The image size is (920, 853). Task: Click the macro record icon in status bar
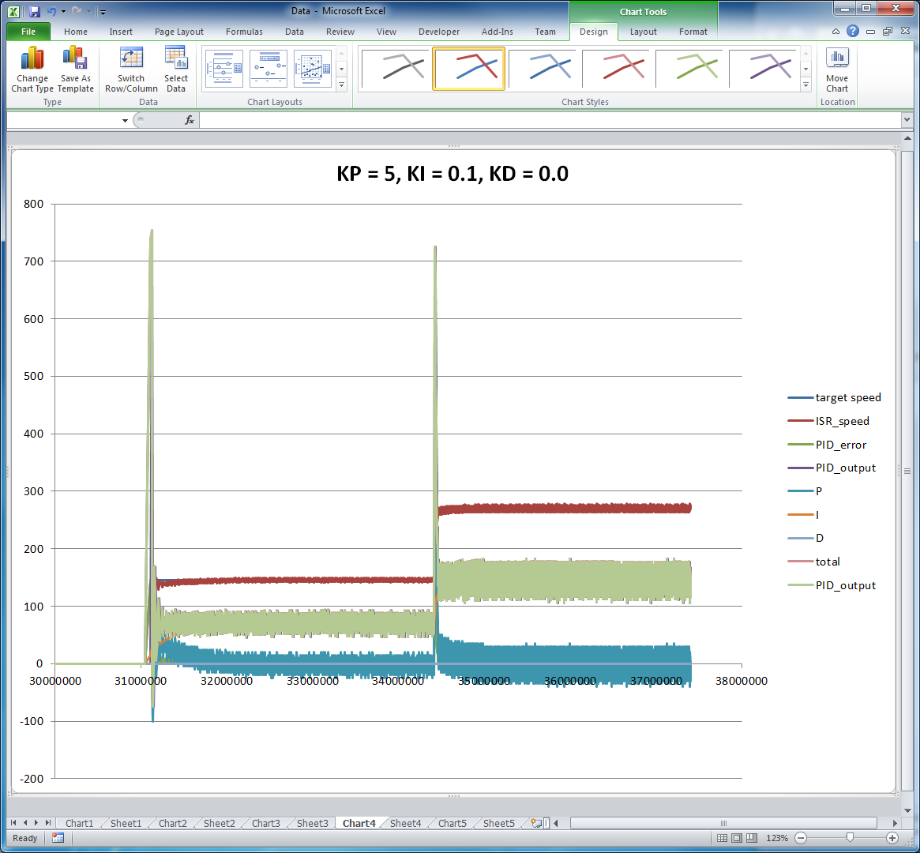pyautogui.click(x=58, y=838)
